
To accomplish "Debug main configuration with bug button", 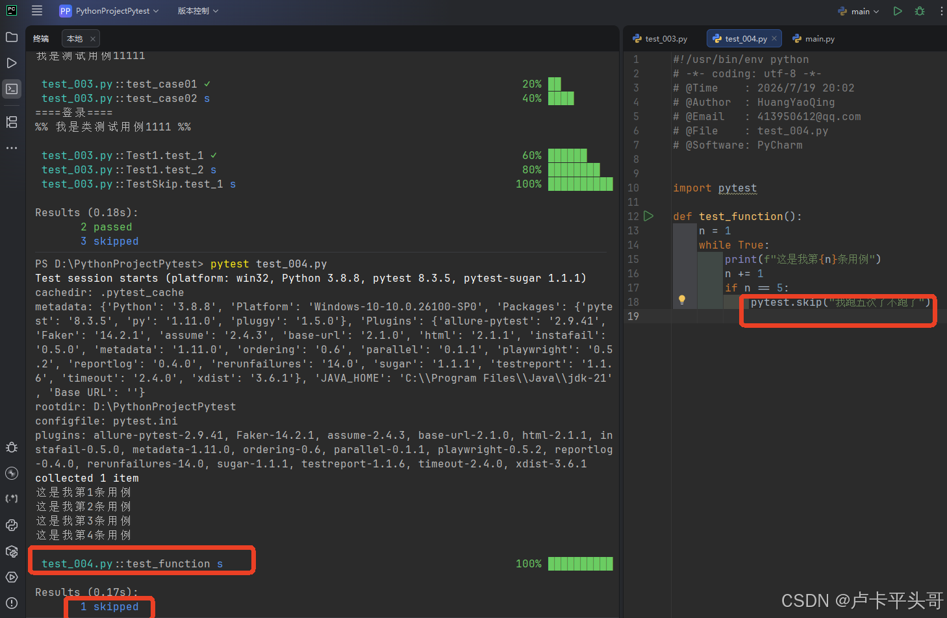I will [x=920, y=11].
